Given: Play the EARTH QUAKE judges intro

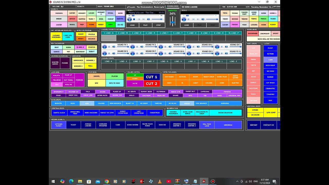Looking at the screenshot, I should (235, 77).
